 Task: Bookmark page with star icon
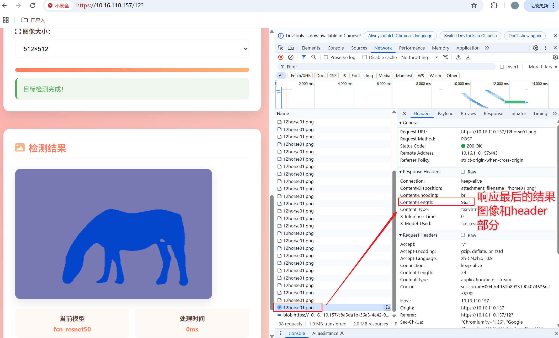(x=474, y=6)
